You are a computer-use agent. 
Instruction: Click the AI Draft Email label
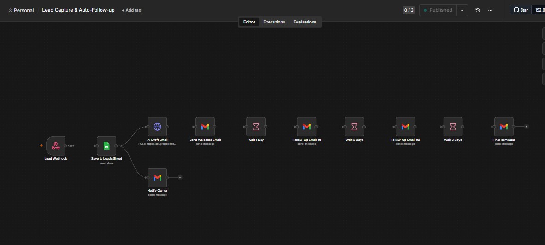157,140
